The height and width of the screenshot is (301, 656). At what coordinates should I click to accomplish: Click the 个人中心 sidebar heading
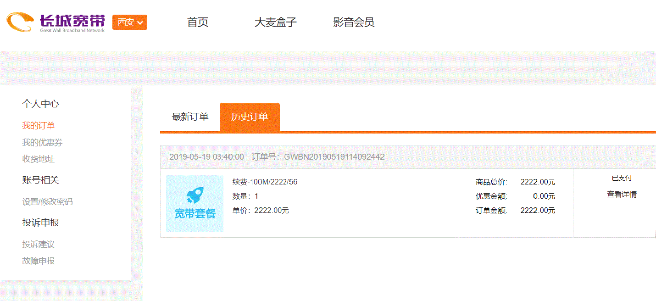click(x=40, y=104)
